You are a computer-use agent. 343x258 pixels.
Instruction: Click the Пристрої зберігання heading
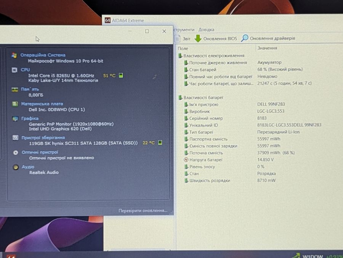[43, 138]
